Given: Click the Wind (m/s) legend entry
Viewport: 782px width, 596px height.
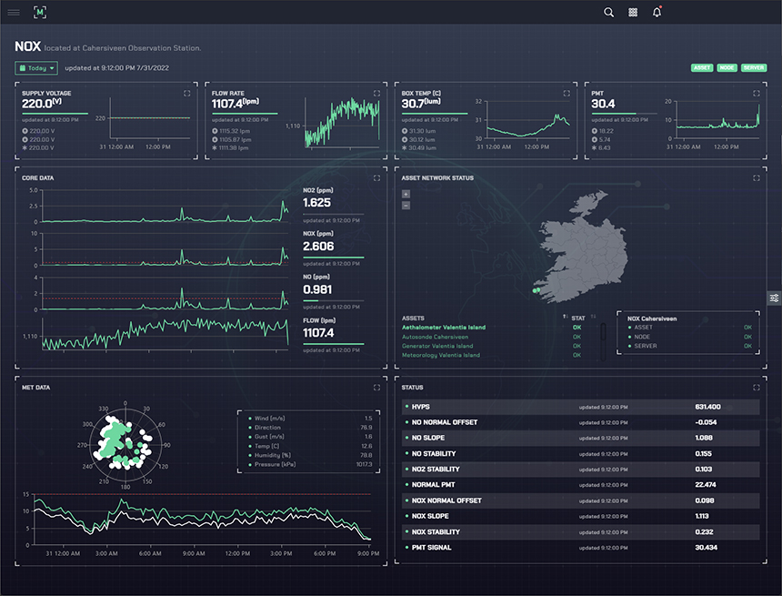Looking at the screenshot, I should [x=310, y=419].
